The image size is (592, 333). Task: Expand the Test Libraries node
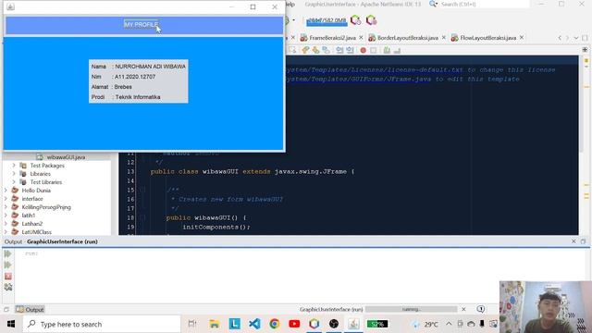[x=14, y=182]
